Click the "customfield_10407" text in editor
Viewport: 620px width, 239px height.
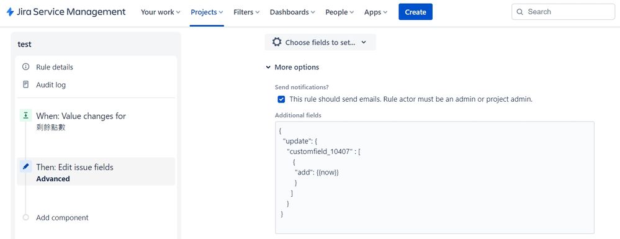coord(319,151)
